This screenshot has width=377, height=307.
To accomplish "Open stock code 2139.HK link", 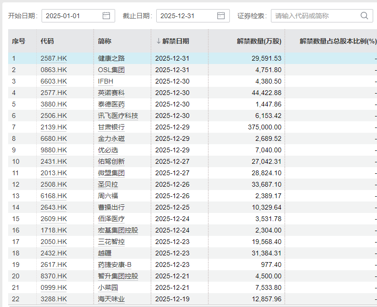I will 54,127.
